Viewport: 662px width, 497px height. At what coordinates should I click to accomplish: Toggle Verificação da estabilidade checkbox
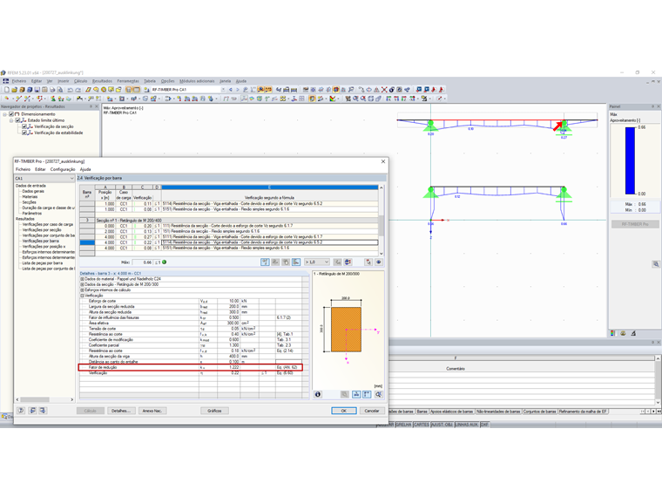coord(24,133)
